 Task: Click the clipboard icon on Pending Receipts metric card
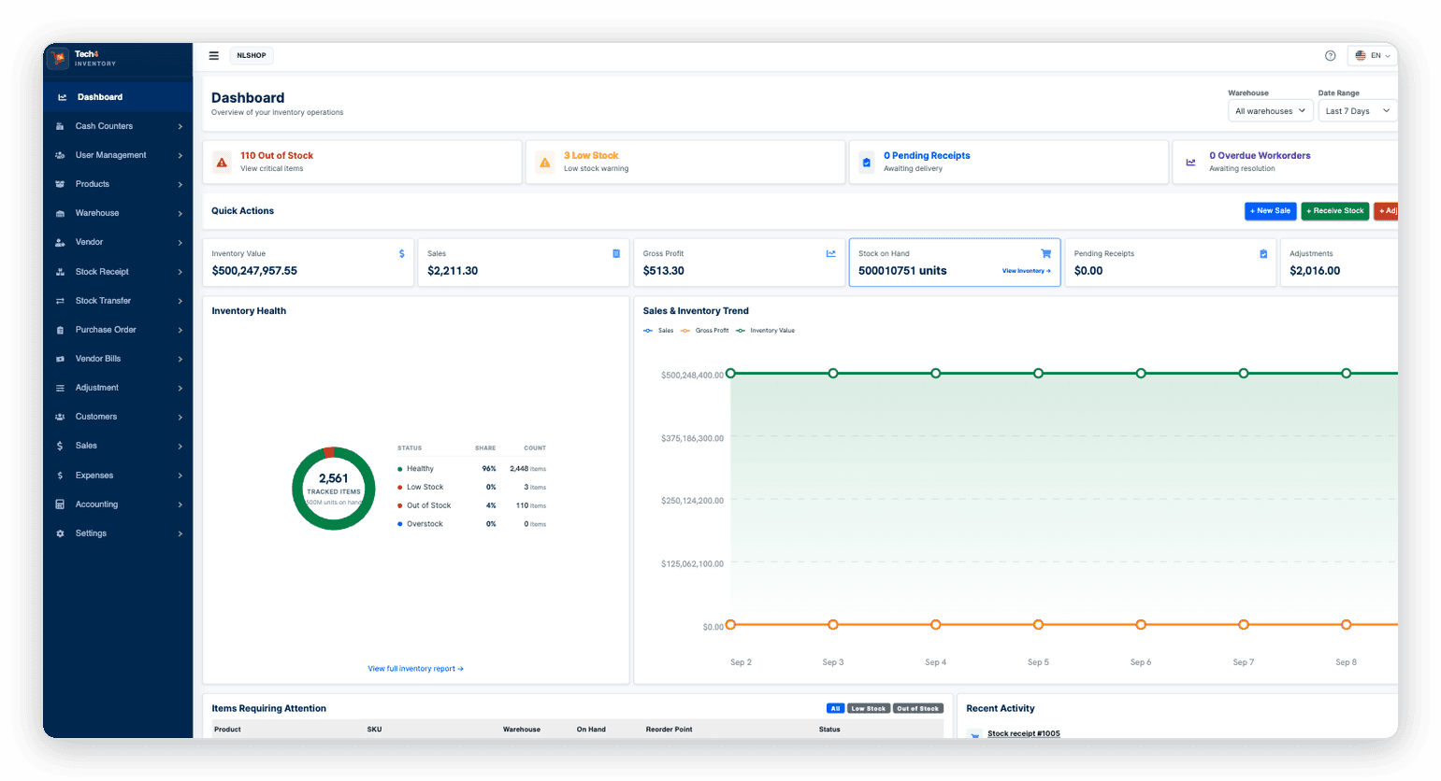coord(1263,253)
